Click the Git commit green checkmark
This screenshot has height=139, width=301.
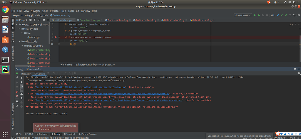point(282,15)
